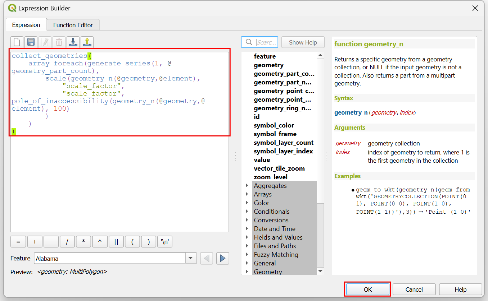Viewport: 488px width, 301px height.
Task: Click the save expression floppy disk icon
Action: tap(31, 42)
